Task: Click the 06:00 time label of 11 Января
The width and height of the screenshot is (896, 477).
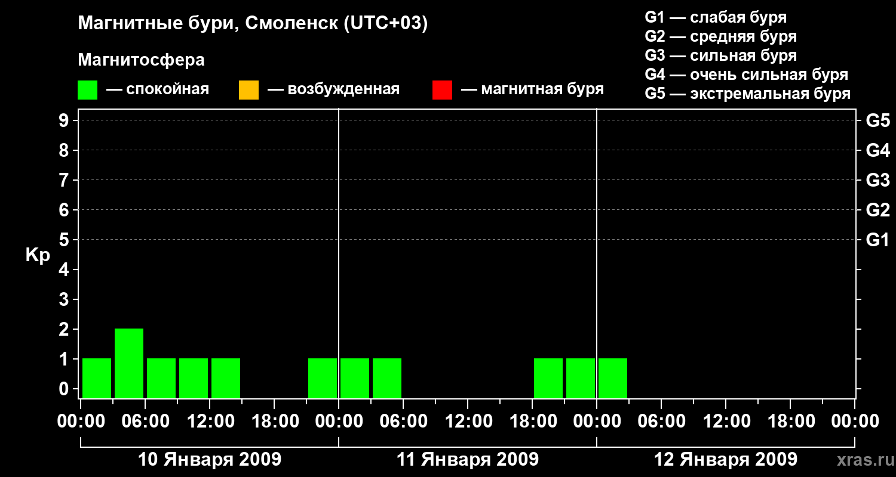Action: 403,422
